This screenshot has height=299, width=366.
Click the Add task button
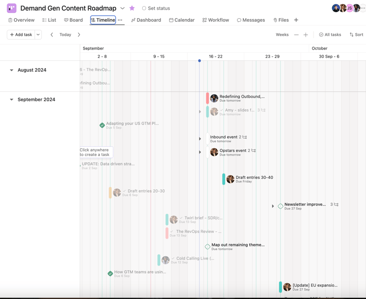21,34
